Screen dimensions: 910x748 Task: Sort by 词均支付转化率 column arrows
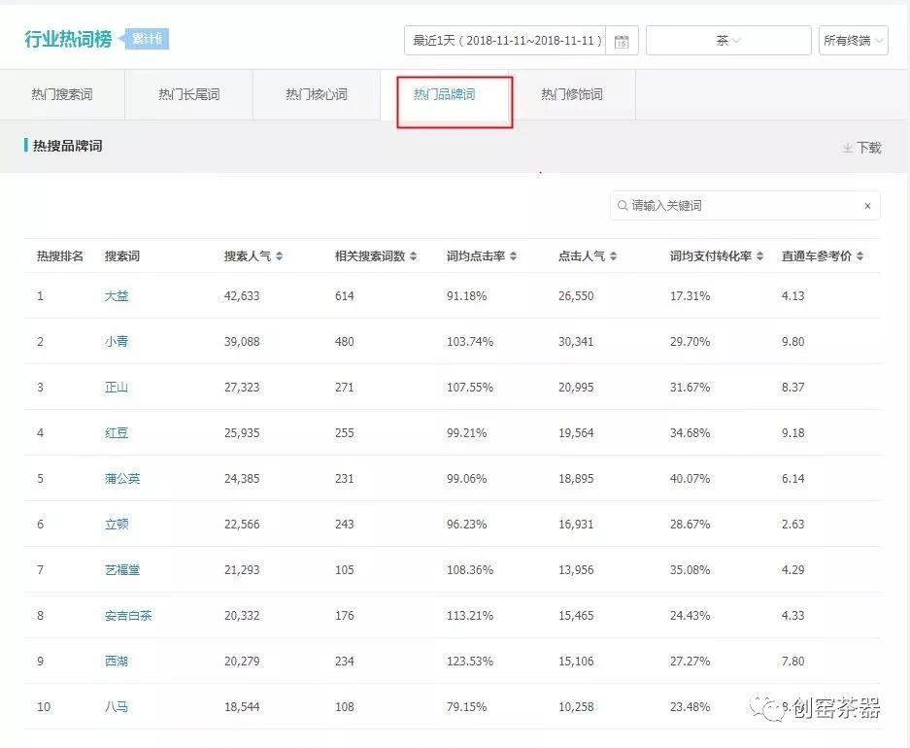[x=759, y=255]
